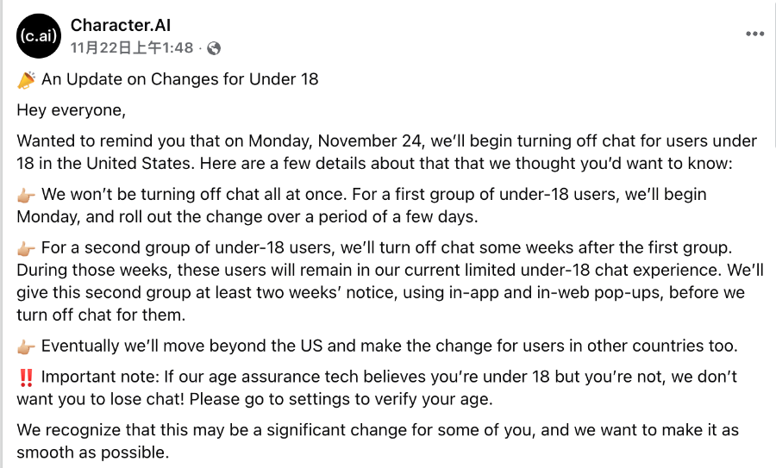Click the "Wanted to remind you" paragraph

(x=386, y=152)
